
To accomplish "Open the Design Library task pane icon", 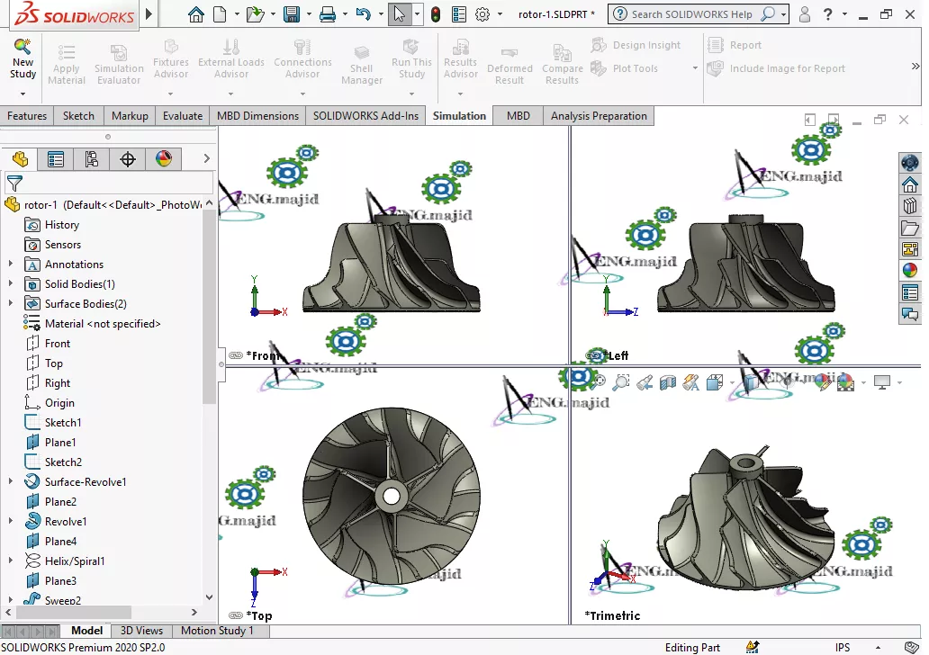I will coord(909,207).
